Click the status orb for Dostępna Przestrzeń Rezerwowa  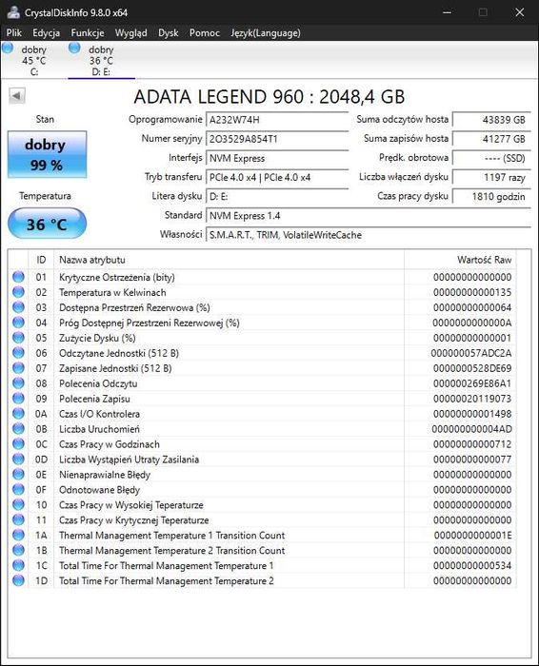click(x=18, y=307)
